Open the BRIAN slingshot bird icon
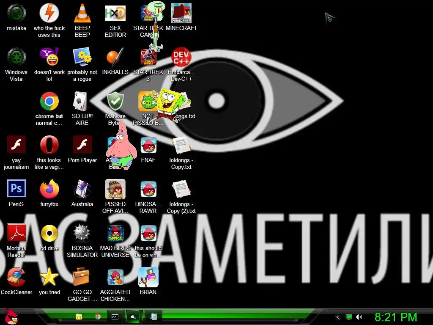433x325 pixels. [x=148, y=277]
